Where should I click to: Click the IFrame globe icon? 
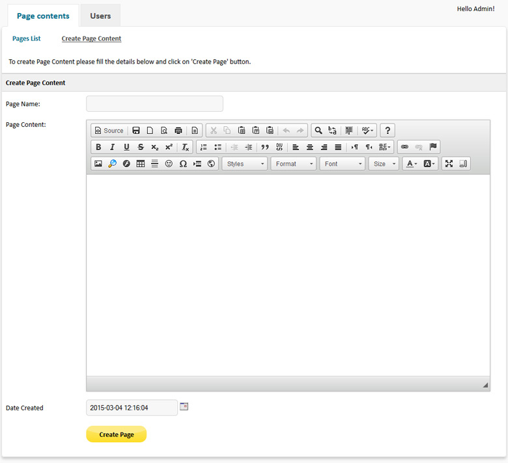coord(211,164)
